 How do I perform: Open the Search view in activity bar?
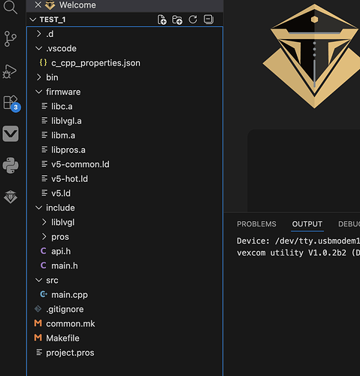pyautogui.click(x=11, y=7)
